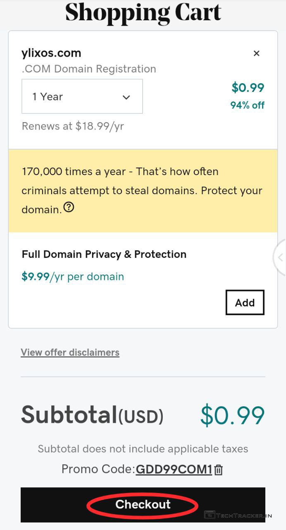Screen dimensions: 286x530
Task: Expand the side panel arrow on right edge
Action: [x=280, y=258]
